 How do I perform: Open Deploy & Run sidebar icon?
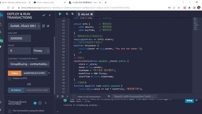1,47
